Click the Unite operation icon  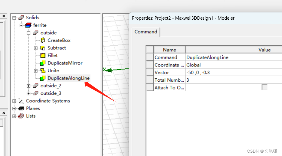[x=43, y=70]
